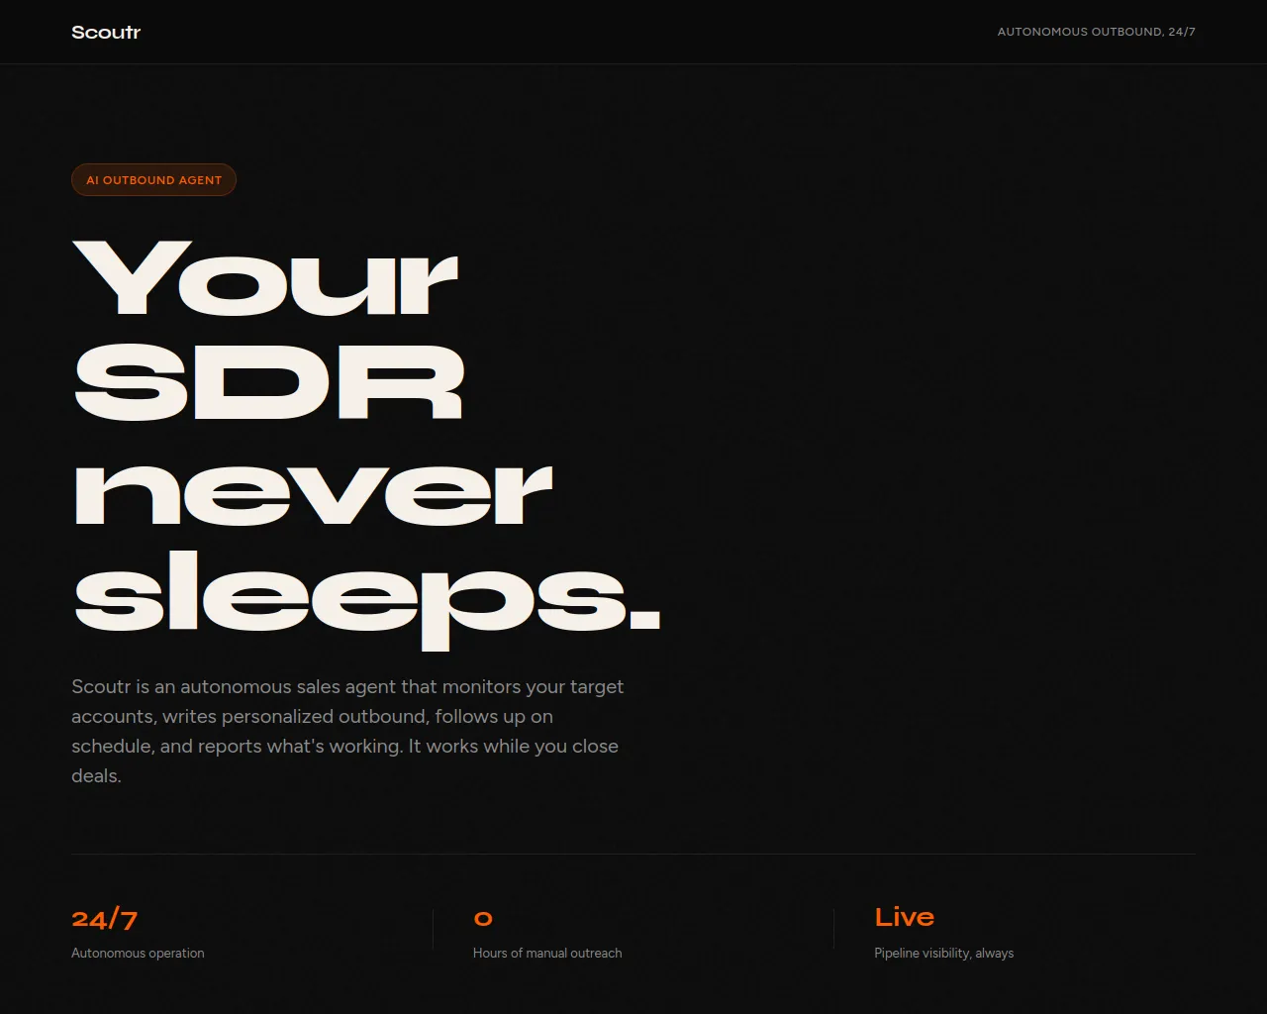This screenshot has width=1267, height=1014.
Task: Click the orange "24/7" stat value
Action: coord(104,918)
